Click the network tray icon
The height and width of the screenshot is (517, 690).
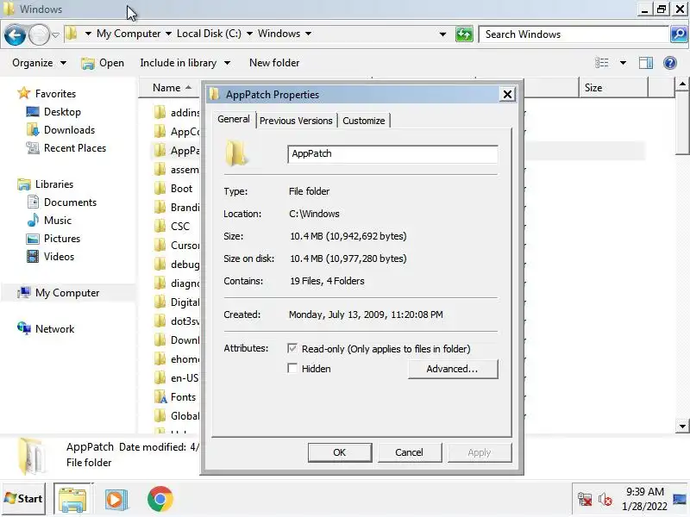[x=585, y=500]
